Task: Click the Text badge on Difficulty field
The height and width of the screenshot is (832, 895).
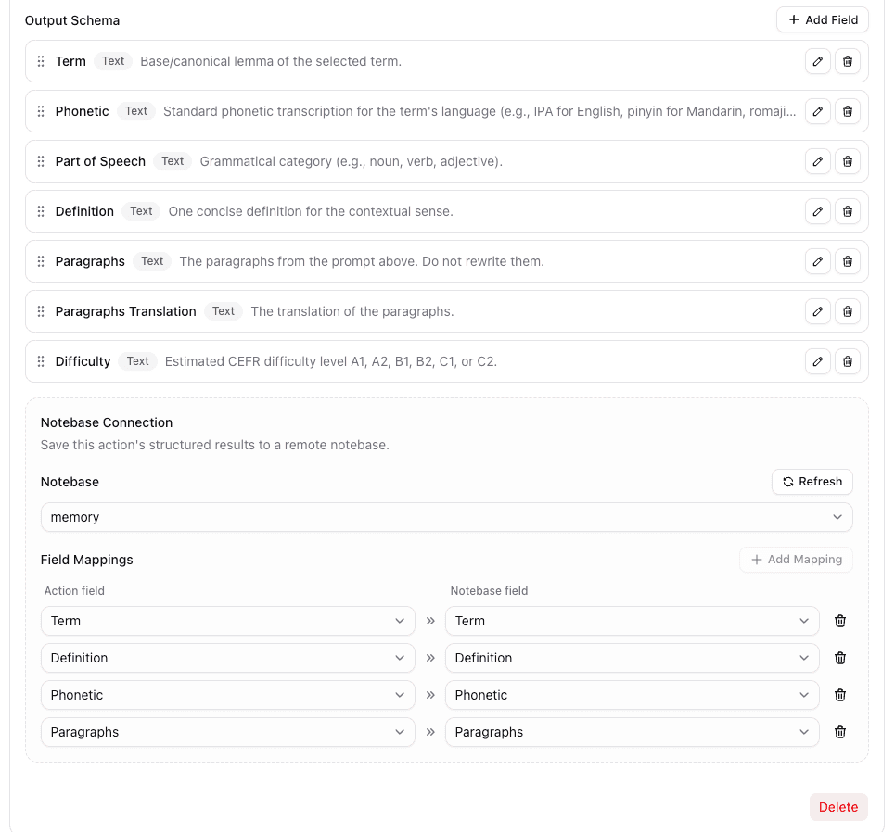Action: (136, 361)
